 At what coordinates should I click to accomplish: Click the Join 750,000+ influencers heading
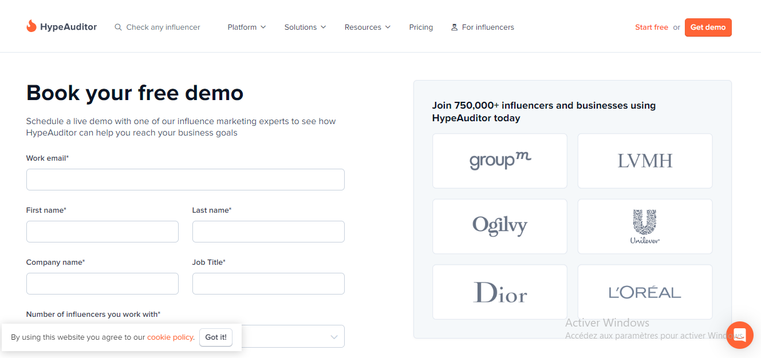[x=544, y=112]
